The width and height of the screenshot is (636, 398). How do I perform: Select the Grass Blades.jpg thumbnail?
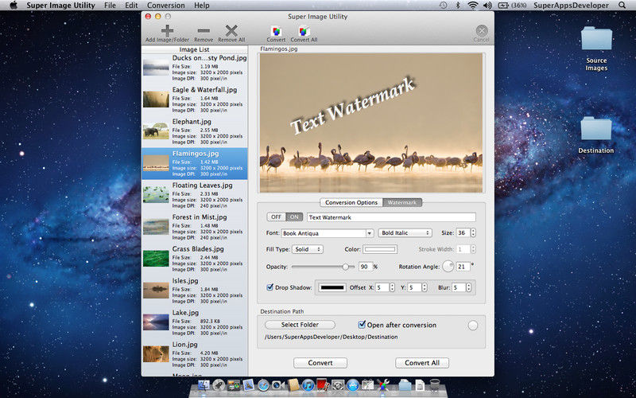[156, 258]
